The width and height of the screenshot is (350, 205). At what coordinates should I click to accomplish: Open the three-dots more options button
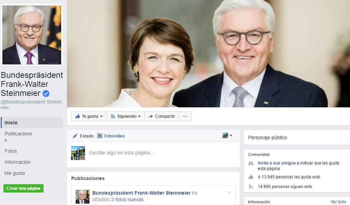point(185,116)
